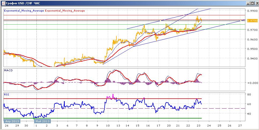Click the chart window icon in title bar
Screen dimensions: 259x130
(3, 3)
